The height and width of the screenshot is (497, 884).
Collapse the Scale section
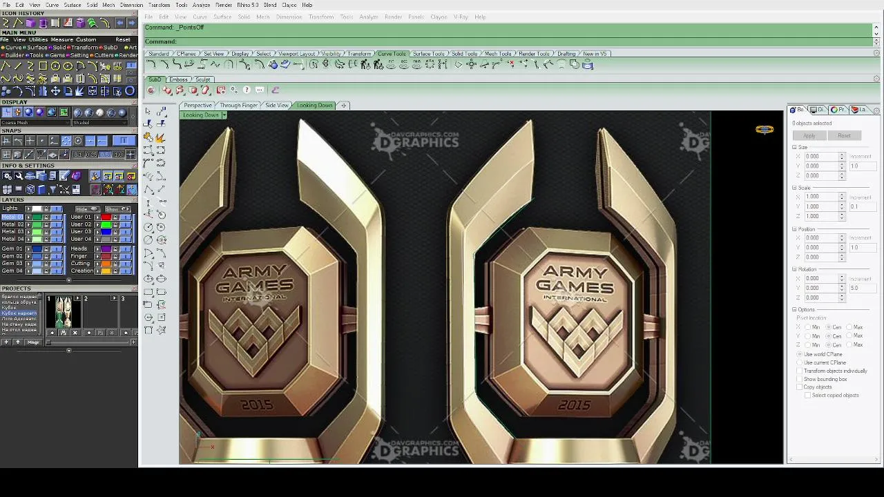794,188
